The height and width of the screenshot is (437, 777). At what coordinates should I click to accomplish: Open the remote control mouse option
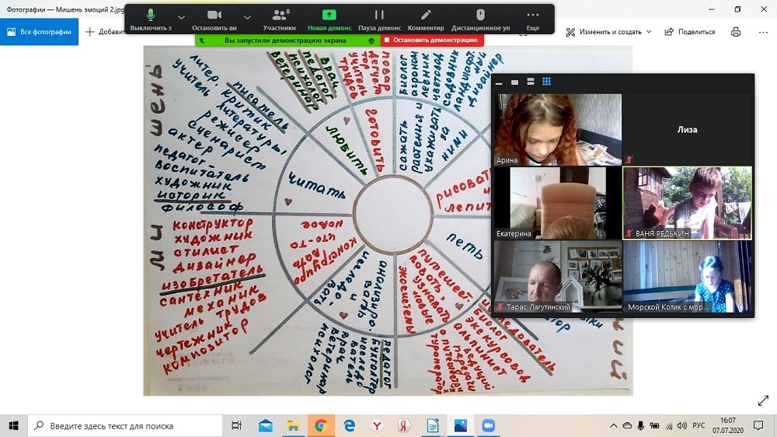pyautogui.click(x=480, y=19)
